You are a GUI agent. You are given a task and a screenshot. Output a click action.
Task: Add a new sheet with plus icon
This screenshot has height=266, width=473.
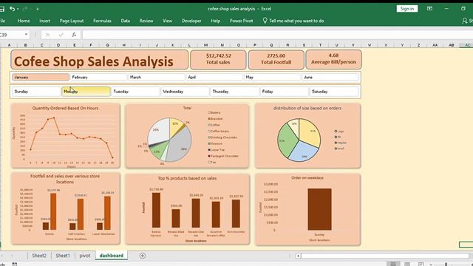143,256
